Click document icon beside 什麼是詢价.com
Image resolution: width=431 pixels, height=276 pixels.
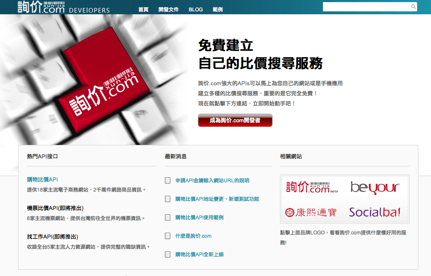tap(167, 236)
